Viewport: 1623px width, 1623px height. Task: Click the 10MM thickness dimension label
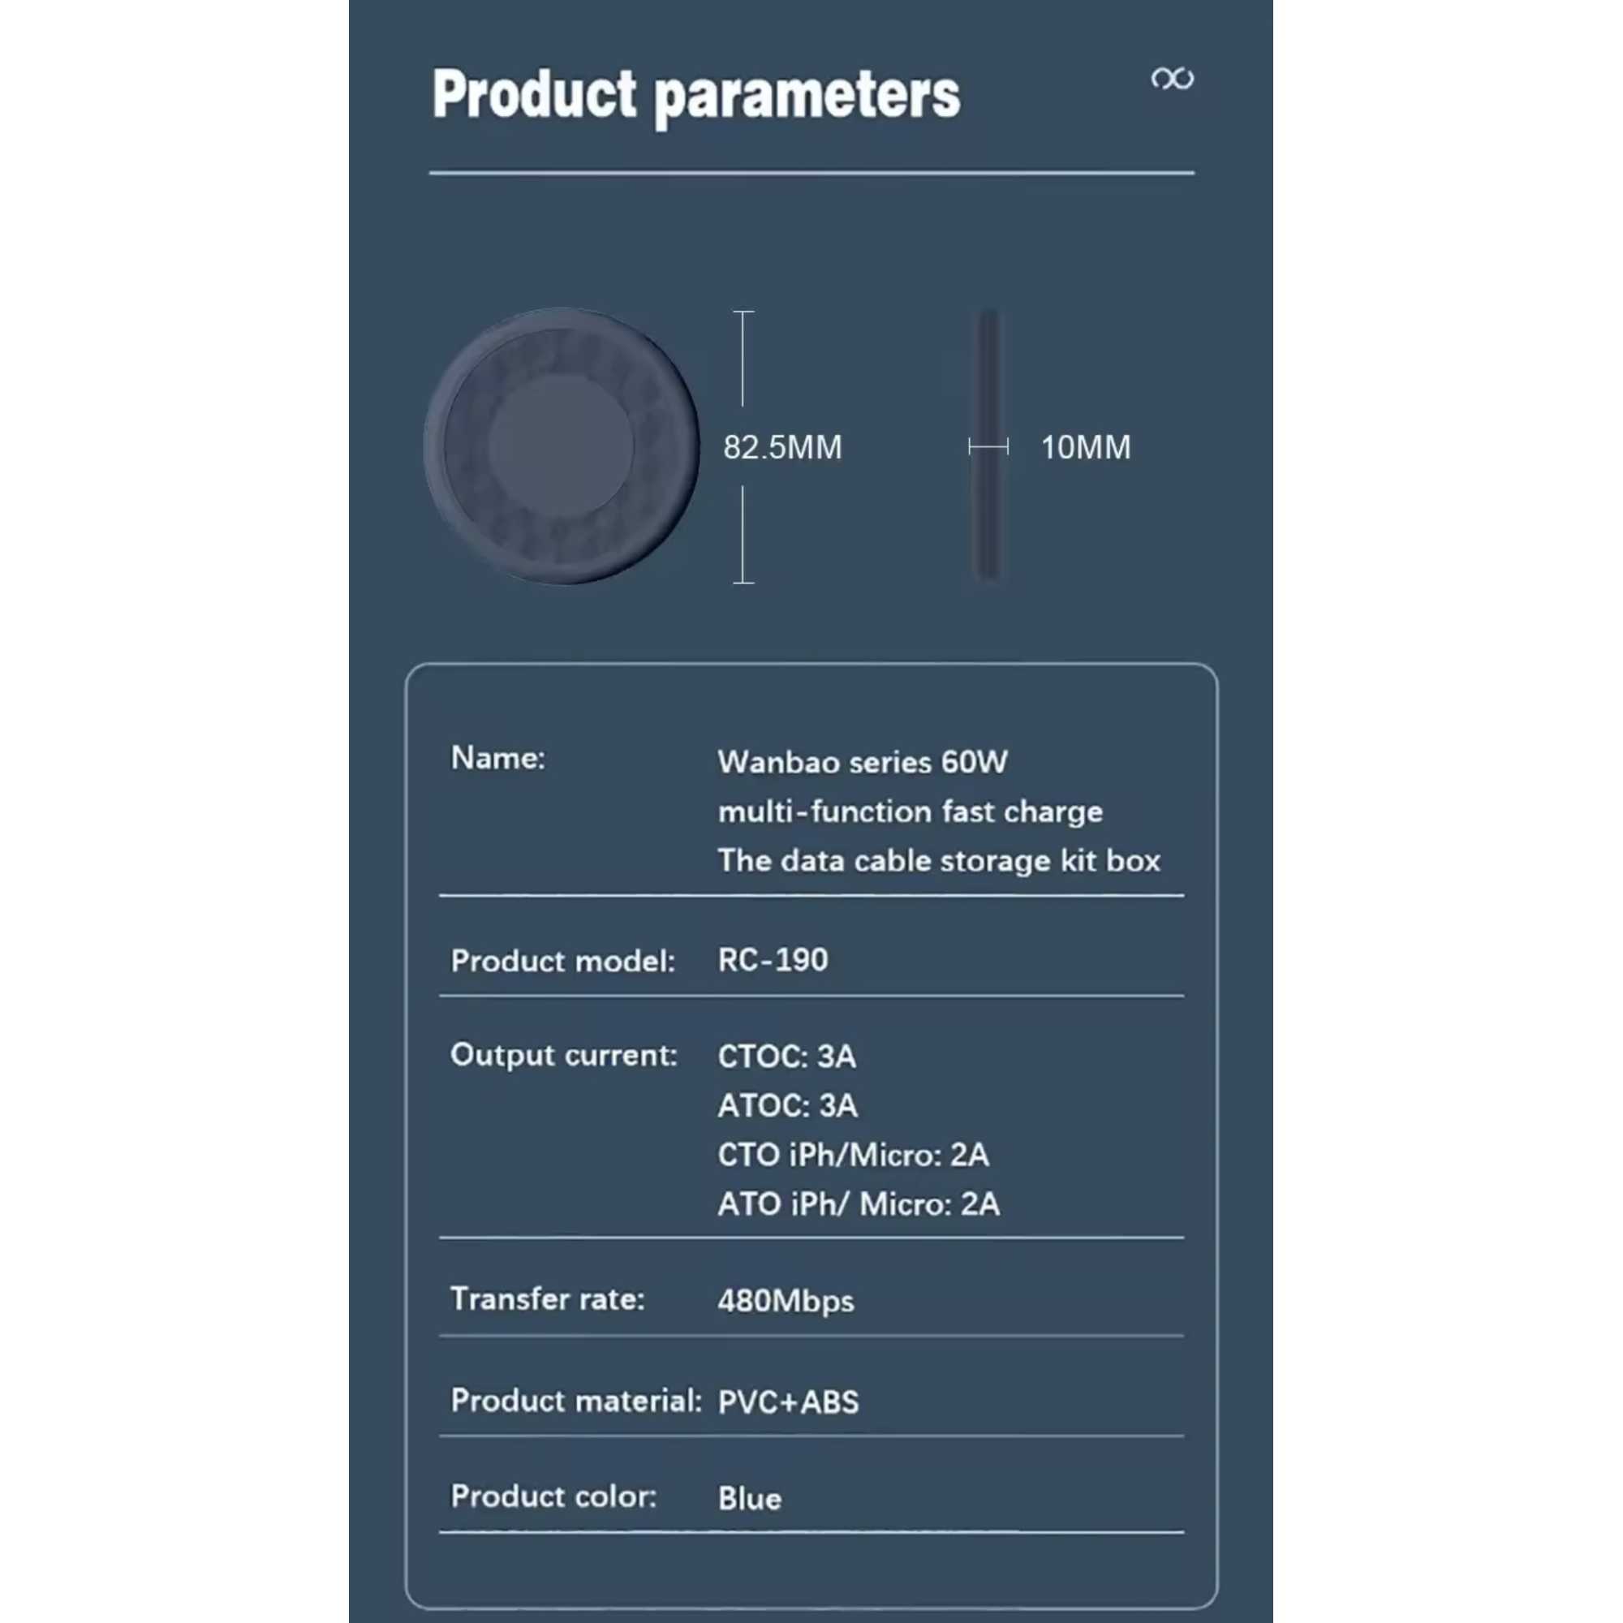coord(1085,447)
